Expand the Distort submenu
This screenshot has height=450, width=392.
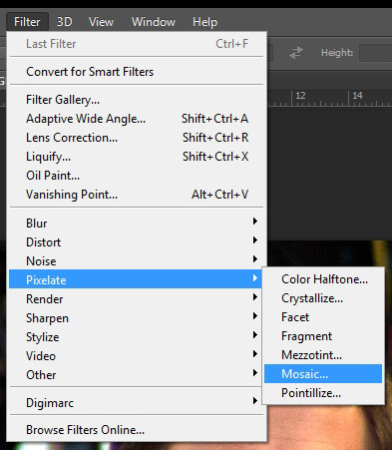tap(137, 241)
